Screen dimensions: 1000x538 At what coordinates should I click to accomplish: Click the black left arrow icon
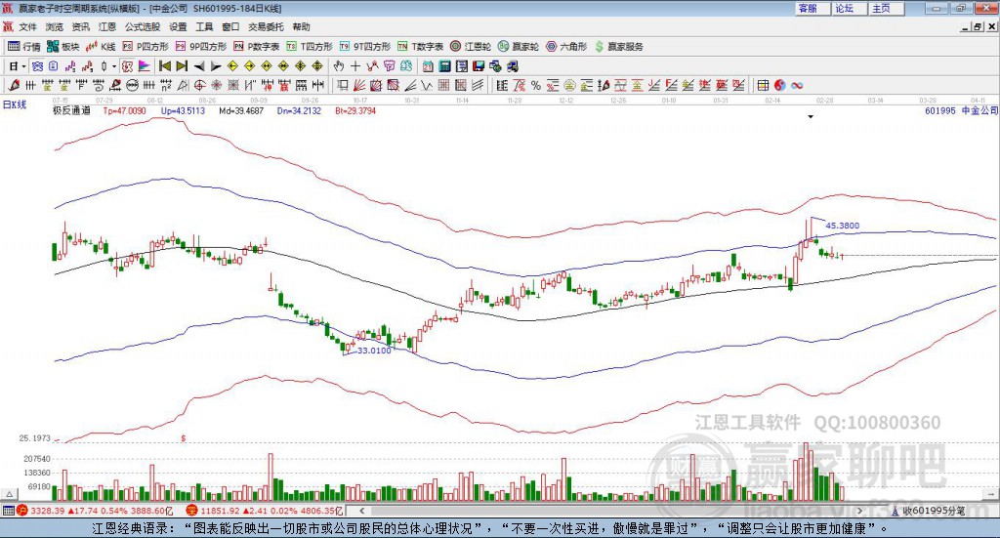(x=199, y=66)
